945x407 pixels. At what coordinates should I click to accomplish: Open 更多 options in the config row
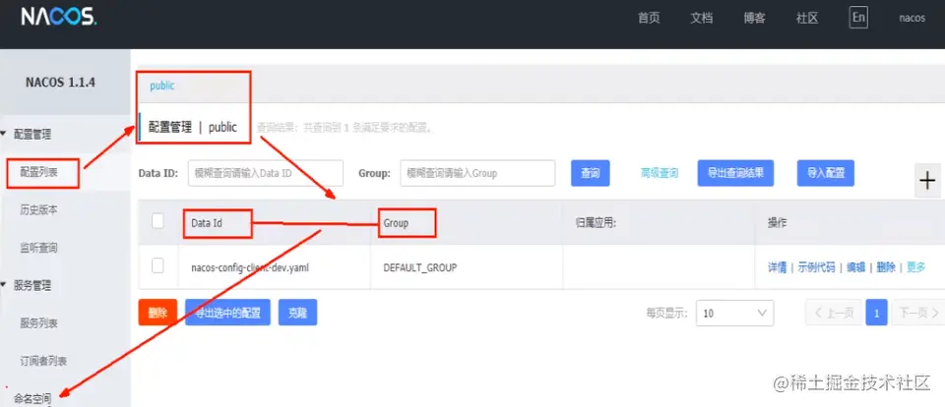916,267
